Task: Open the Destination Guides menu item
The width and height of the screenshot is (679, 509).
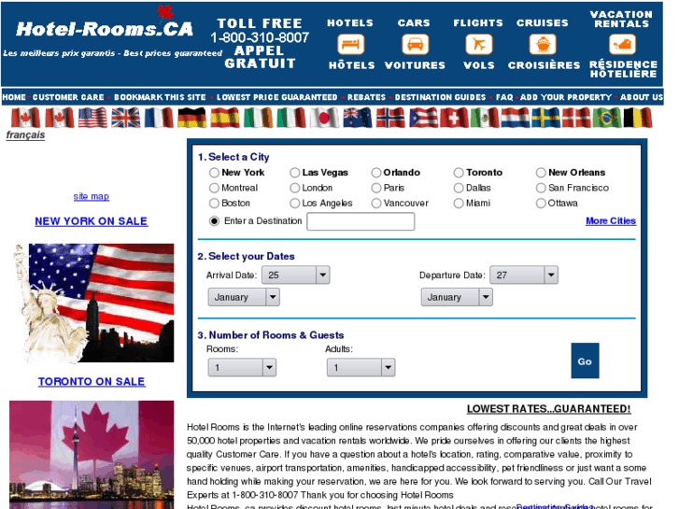Action: point(440,97)
